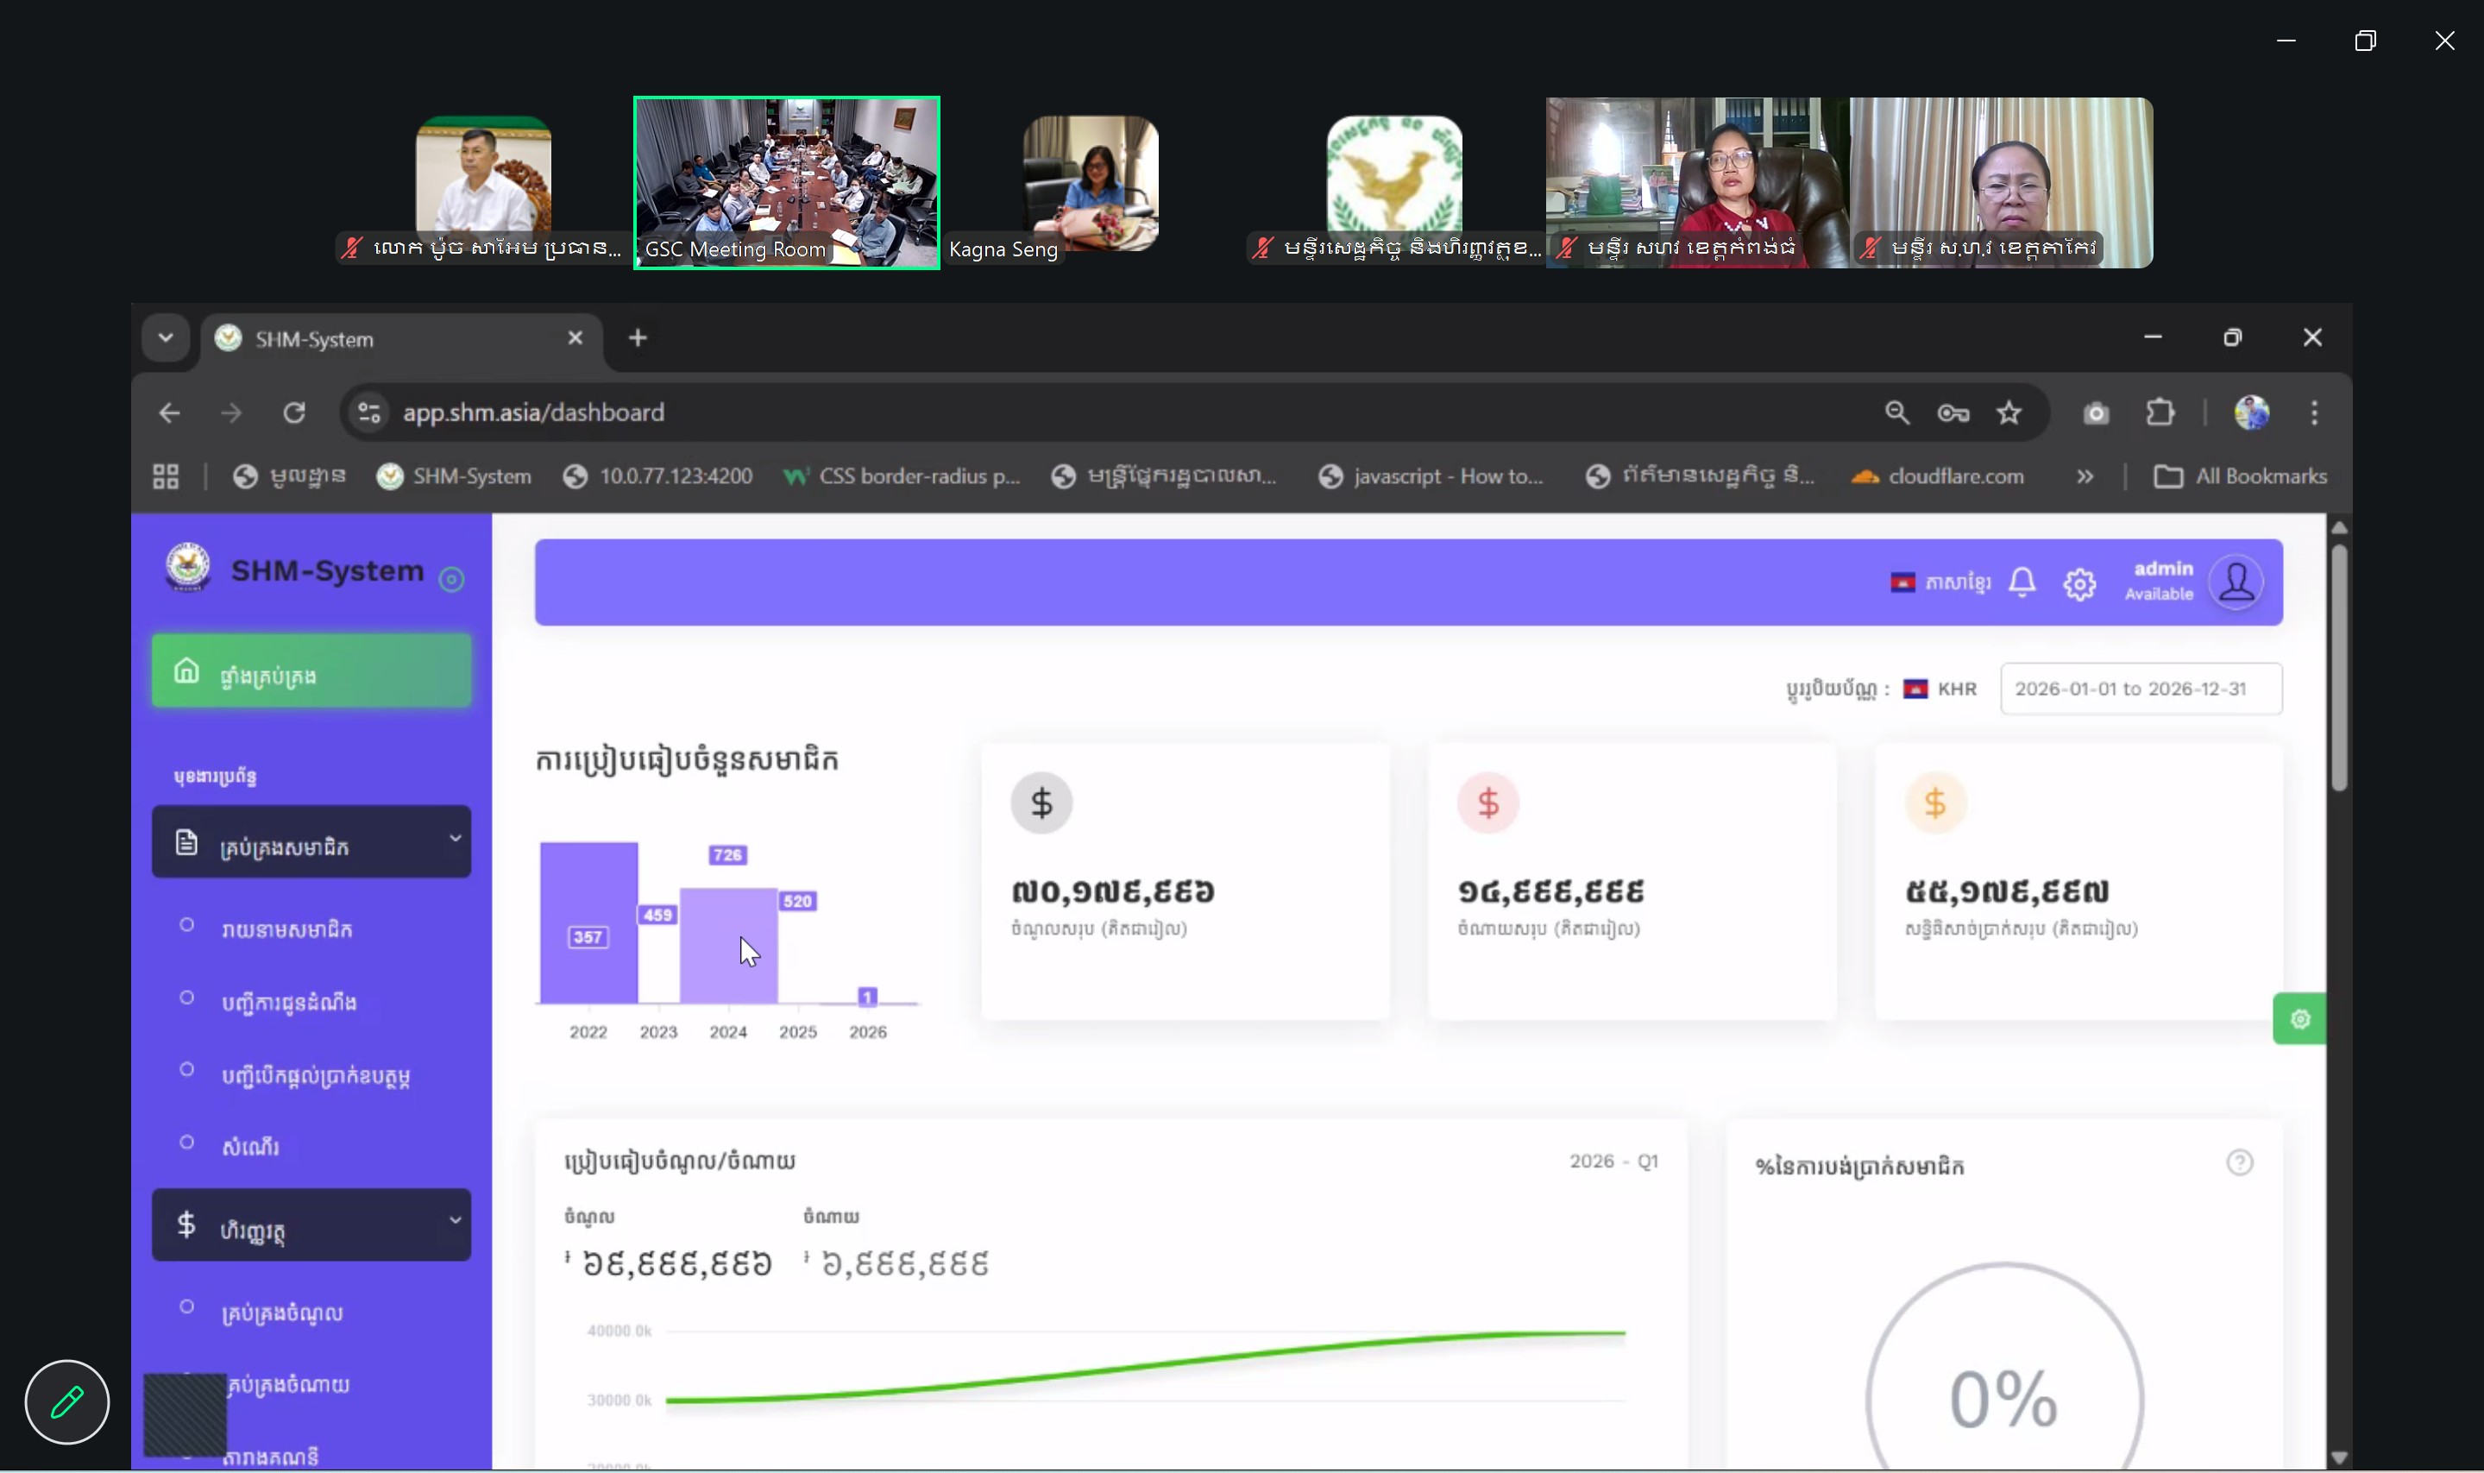2484x1473 pixels.
Task: Click the browser extensions puzzle icon
Action: coord(2160,413)
